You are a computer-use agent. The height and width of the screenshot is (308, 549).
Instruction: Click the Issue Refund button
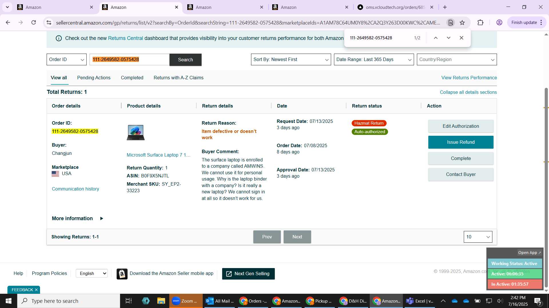tap(461, 142)
